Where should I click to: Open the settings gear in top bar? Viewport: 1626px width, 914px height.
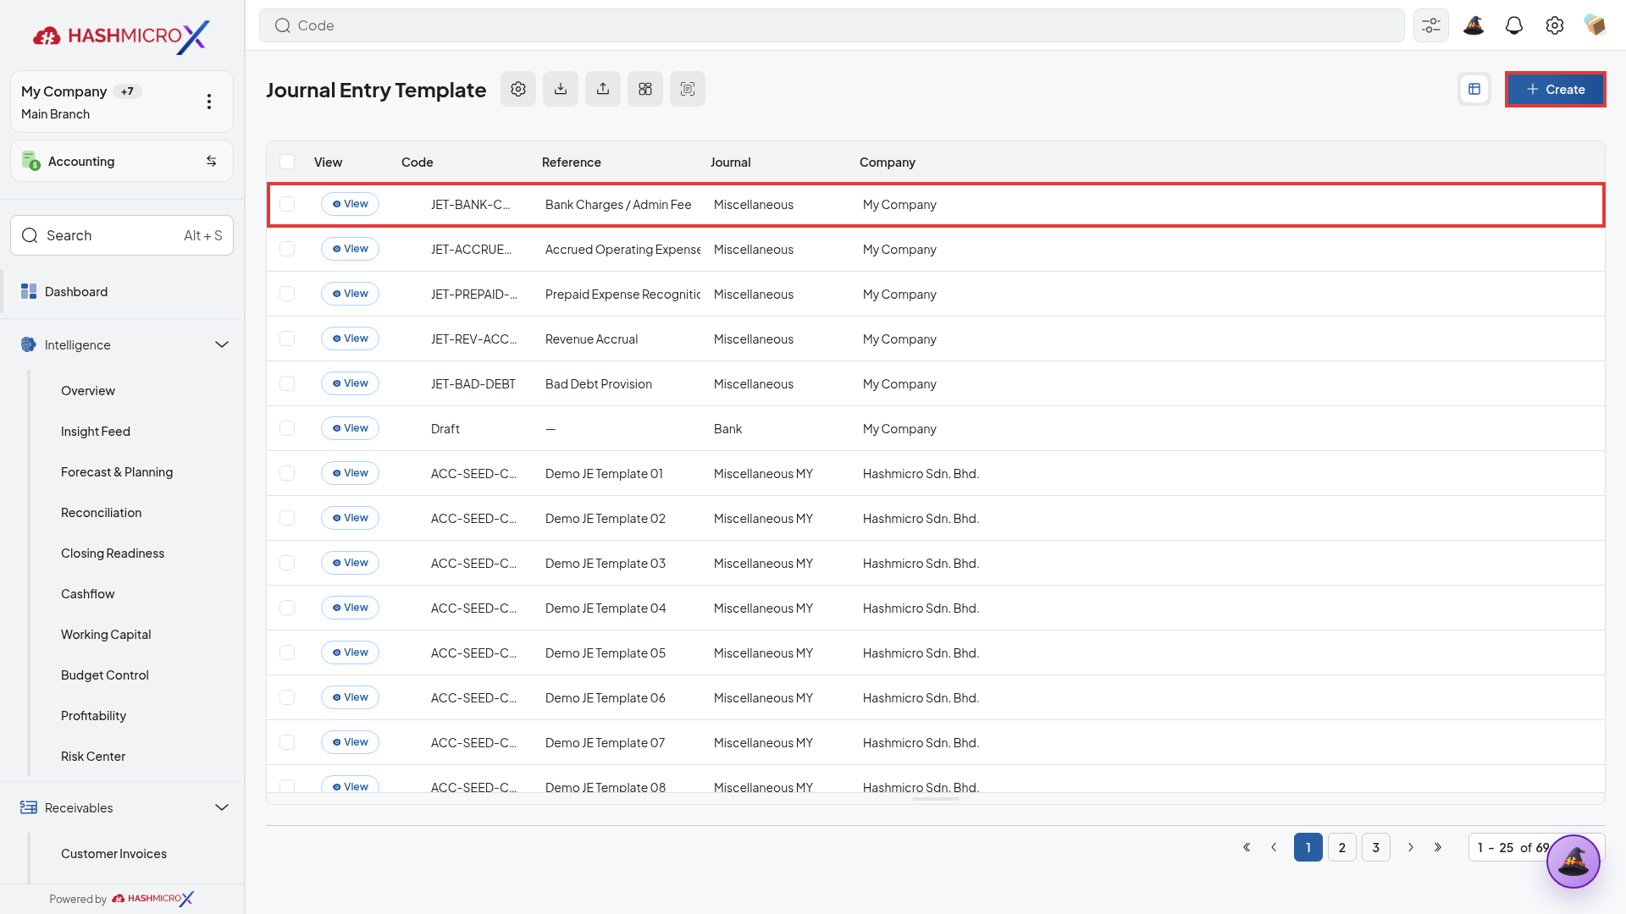(x=1555, y=25)
